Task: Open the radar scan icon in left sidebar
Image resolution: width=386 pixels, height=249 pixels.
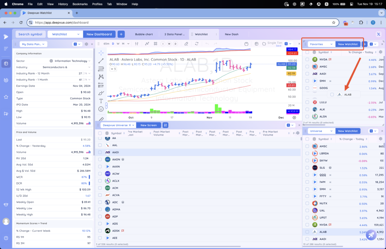Action: [6, 80]
